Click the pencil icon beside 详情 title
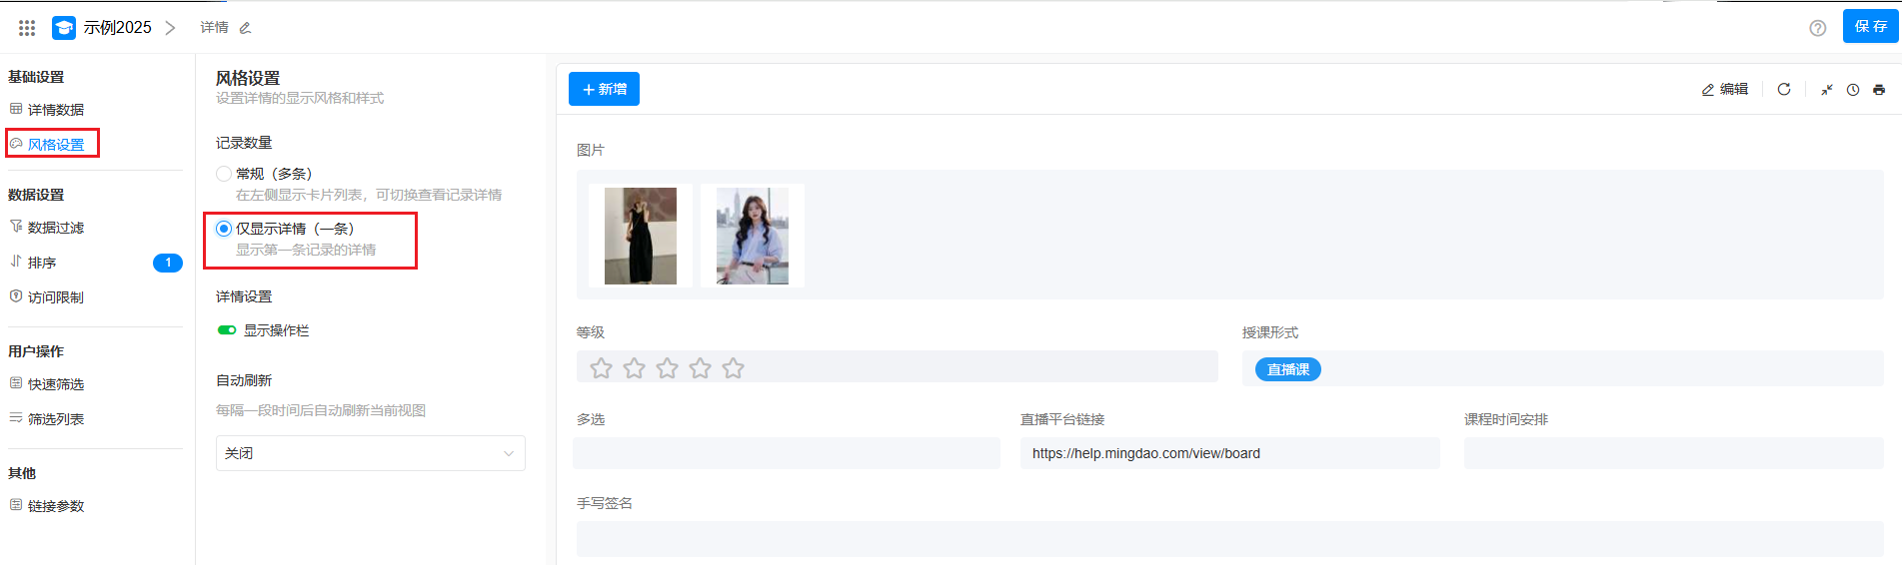The height and width of the screenshot is (565, 1902). pyautogui.click(x=245, y=28)
